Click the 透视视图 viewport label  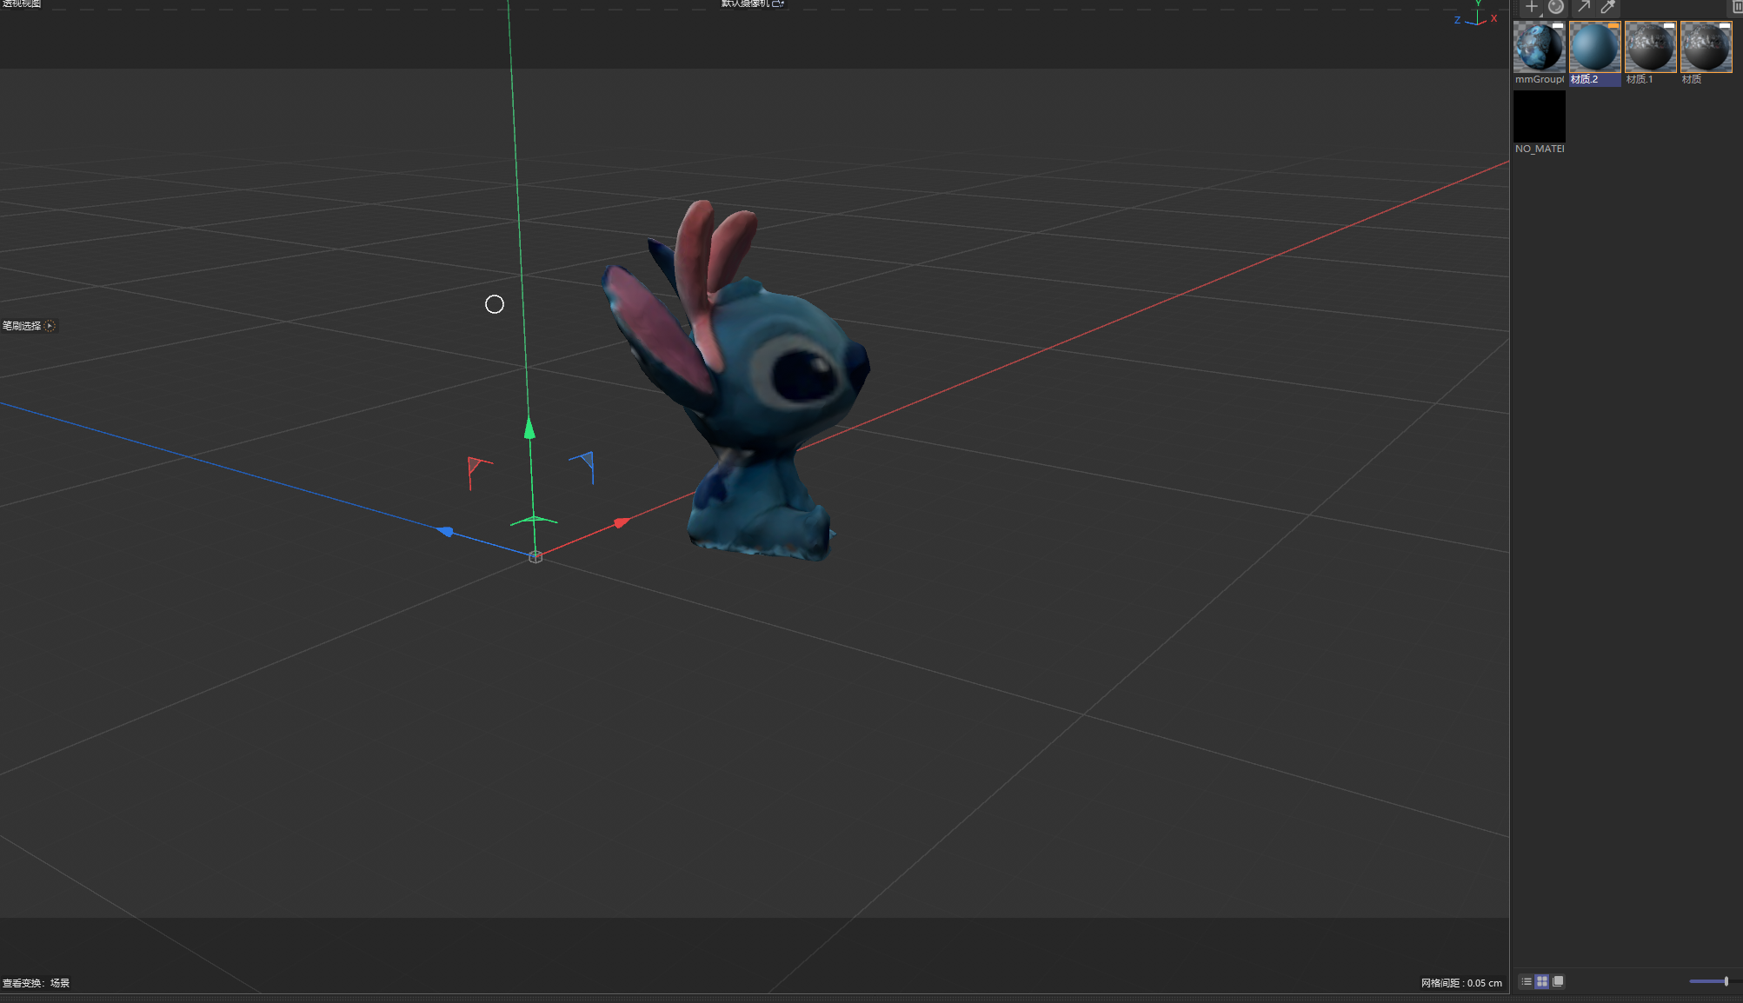coord(22,3)
